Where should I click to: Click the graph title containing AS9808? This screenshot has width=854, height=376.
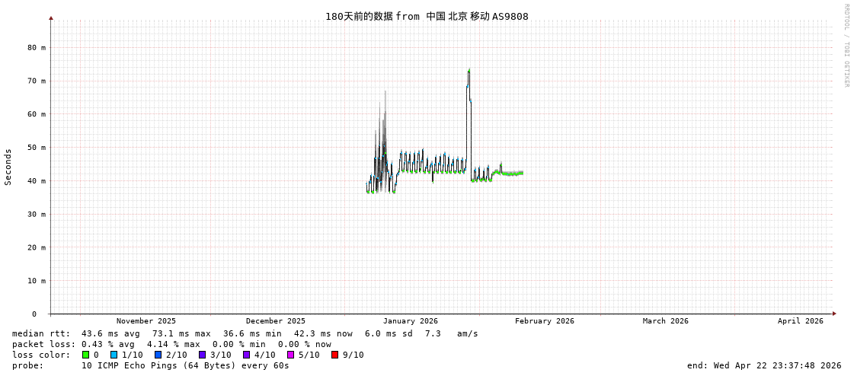click(427, 17)
